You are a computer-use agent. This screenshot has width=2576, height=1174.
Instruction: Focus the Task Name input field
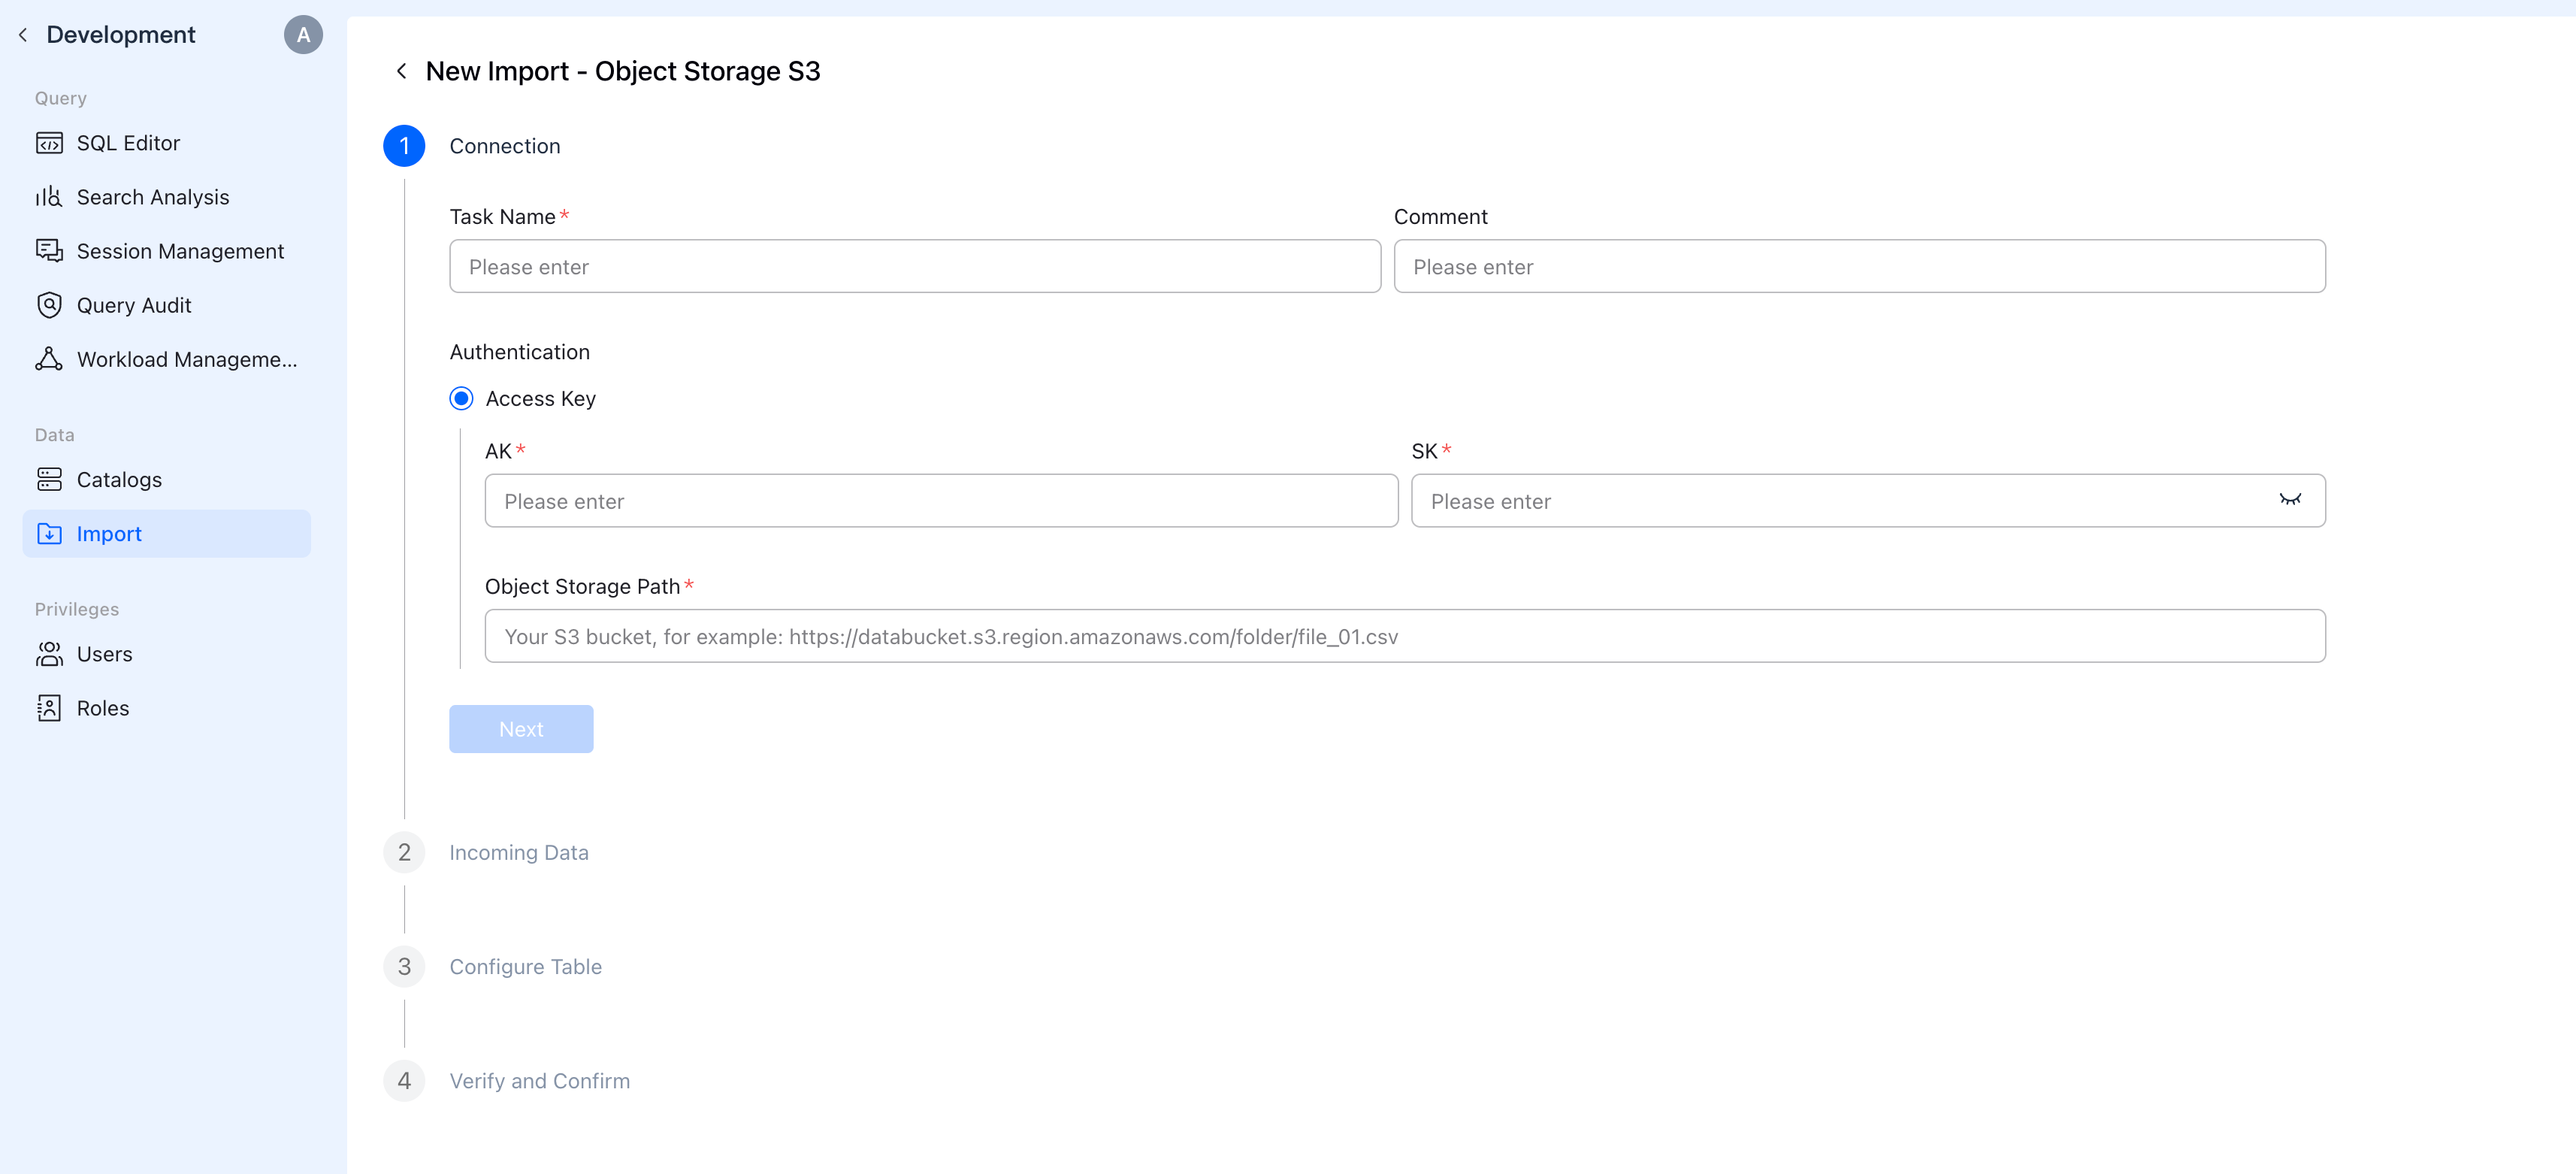pyautogui.click(x=914, y=266)
